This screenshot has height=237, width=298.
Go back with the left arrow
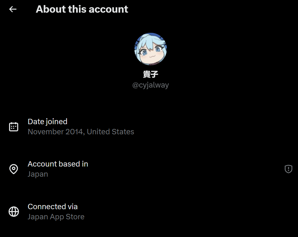(13, 9)
